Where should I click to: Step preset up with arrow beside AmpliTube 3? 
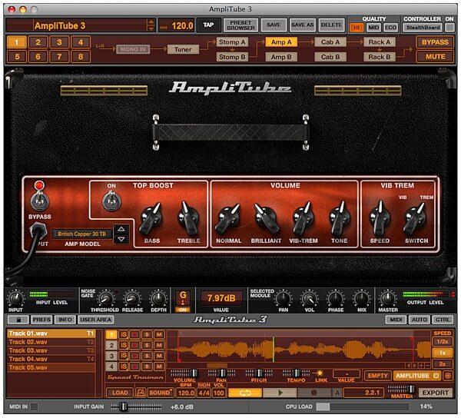tap(151, 22)
